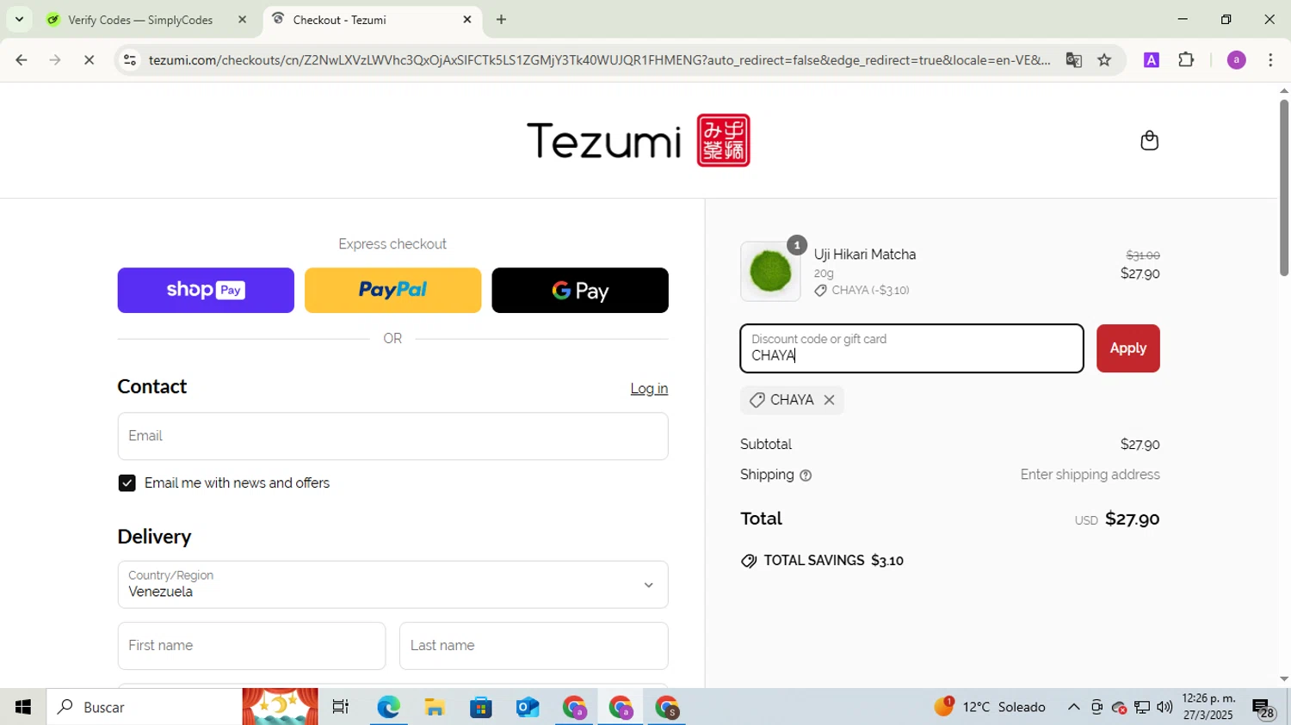Uncheck Email me with news and offers
The height and width of the screenshot is (725, 1291).
(127, 483)
